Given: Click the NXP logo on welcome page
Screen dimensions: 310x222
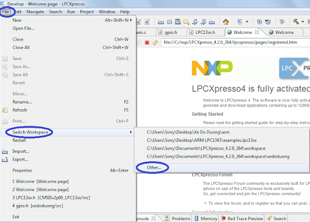Looking at the screenshot, I should [212, 68].
